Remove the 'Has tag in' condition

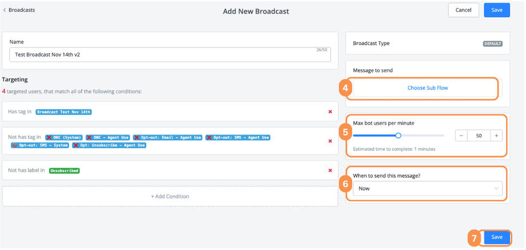[330, 112]
